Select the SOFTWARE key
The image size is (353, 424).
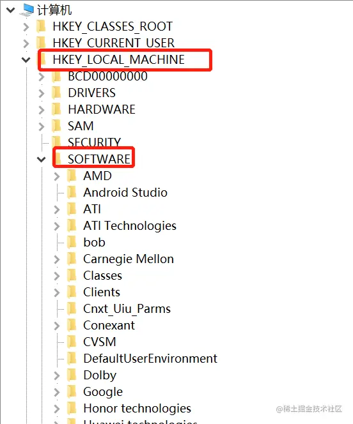pyautogui.click(x=99, y=159)
